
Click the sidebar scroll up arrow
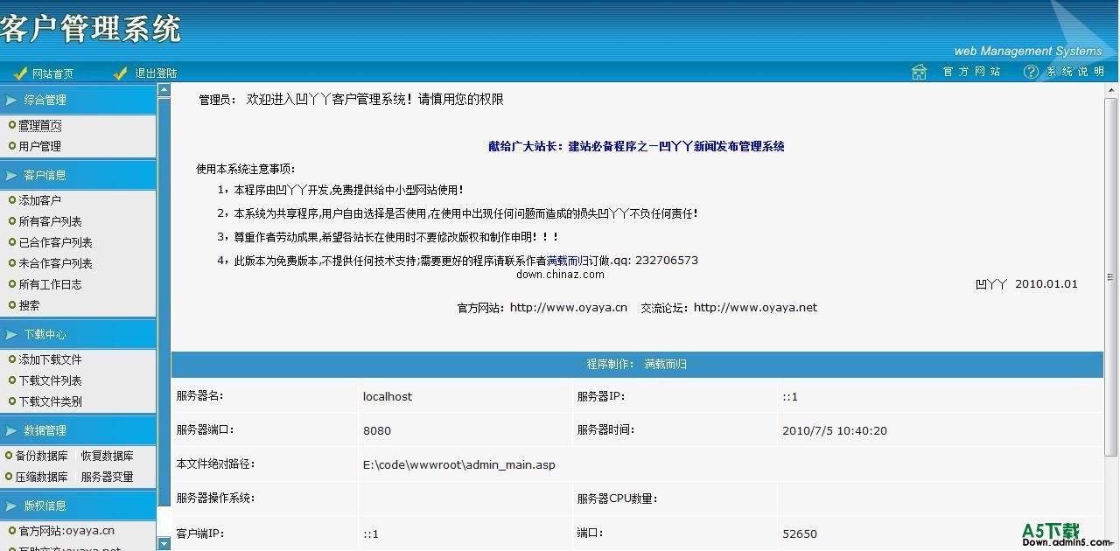(x=164, y=89)
